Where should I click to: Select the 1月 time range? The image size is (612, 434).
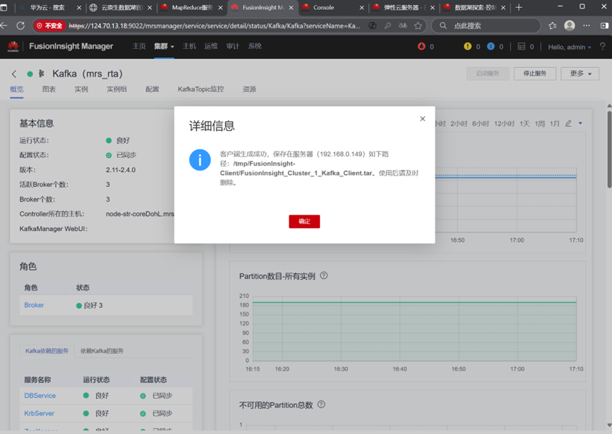coord(555,123)
